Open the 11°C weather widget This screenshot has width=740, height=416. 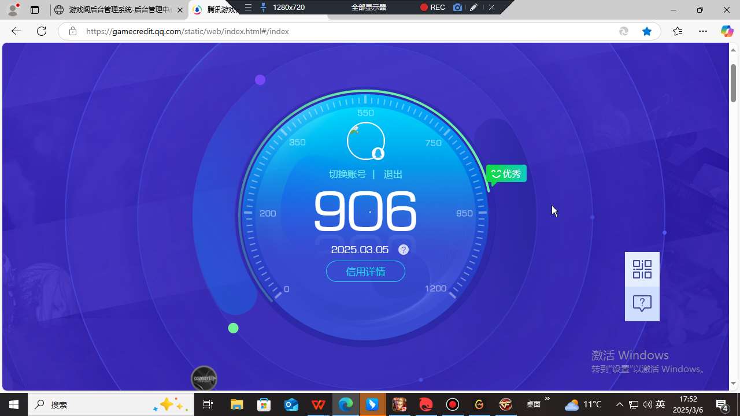click(583, 404)
